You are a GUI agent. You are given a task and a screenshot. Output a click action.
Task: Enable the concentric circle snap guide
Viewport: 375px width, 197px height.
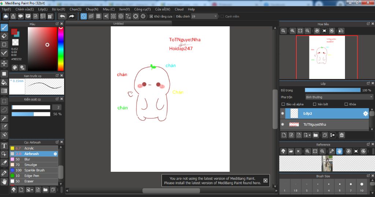pos(121,16)
